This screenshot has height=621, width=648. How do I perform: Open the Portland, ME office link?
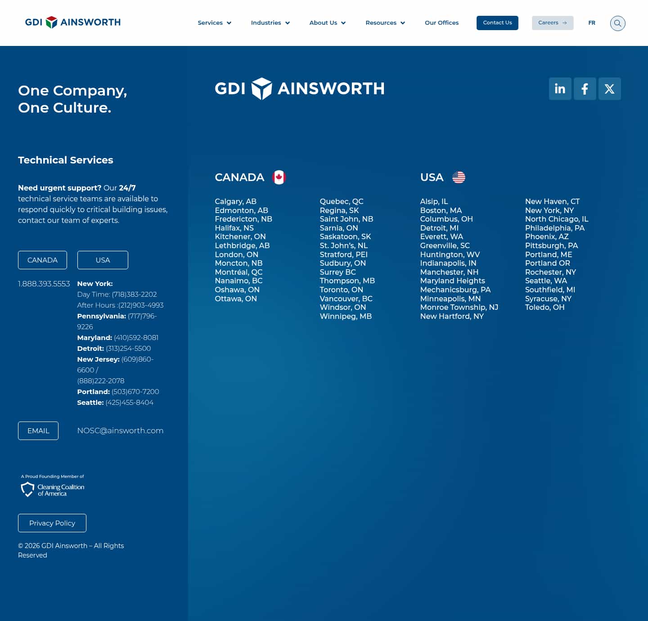coord(549,254)
